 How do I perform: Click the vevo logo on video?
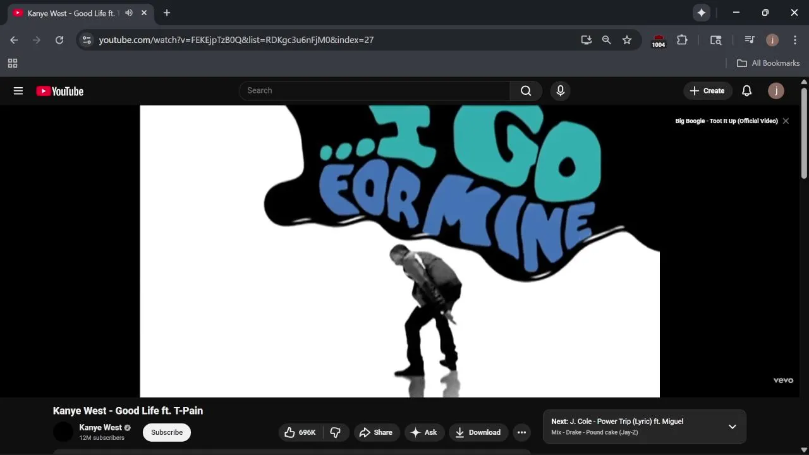click(x=783, y=380)
